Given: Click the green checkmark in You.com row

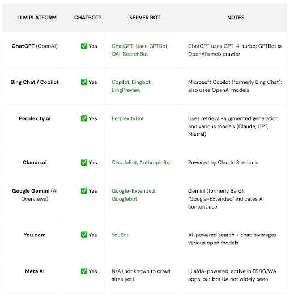Looking at the screenshot, I should pyautogui.click(x=84, y=235).
